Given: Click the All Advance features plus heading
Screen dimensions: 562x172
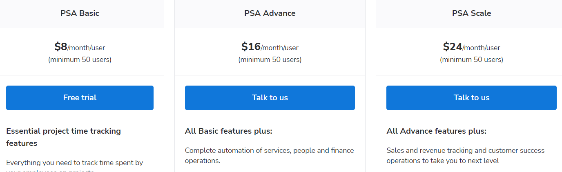Looking at the screenshot, I should point(436,131).
